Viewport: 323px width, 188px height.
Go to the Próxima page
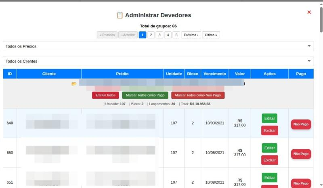tap(191, 35)
